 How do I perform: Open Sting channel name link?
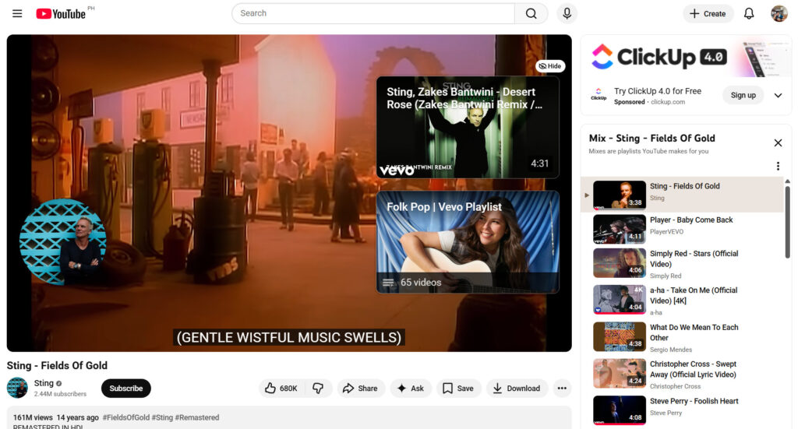coord(44,383)
